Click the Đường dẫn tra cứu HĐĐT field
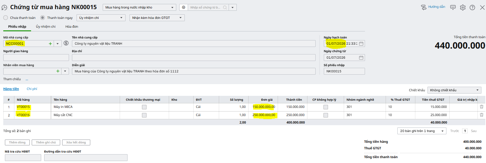The image size is (486, 163). point(86,157)
